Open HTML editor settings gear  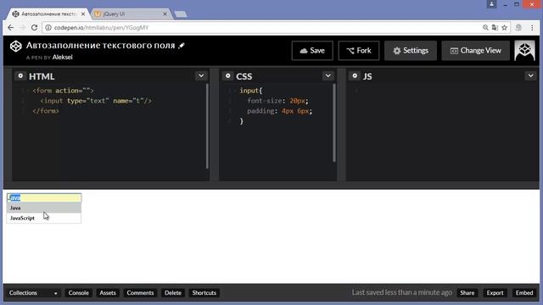coord(20,75)
